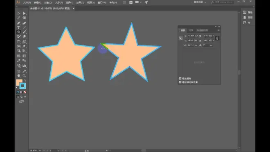Open the shear angle dropdown
Screen dimensions: 270x152
click(x=211, y=45)
